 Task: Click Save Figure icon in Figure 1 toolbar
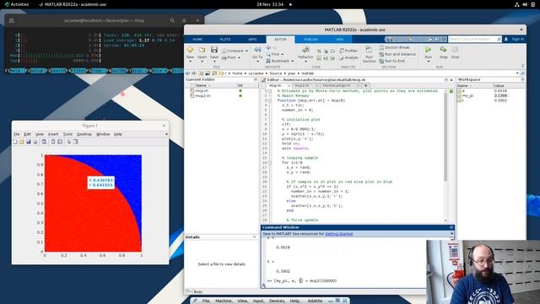click(28, 142)
